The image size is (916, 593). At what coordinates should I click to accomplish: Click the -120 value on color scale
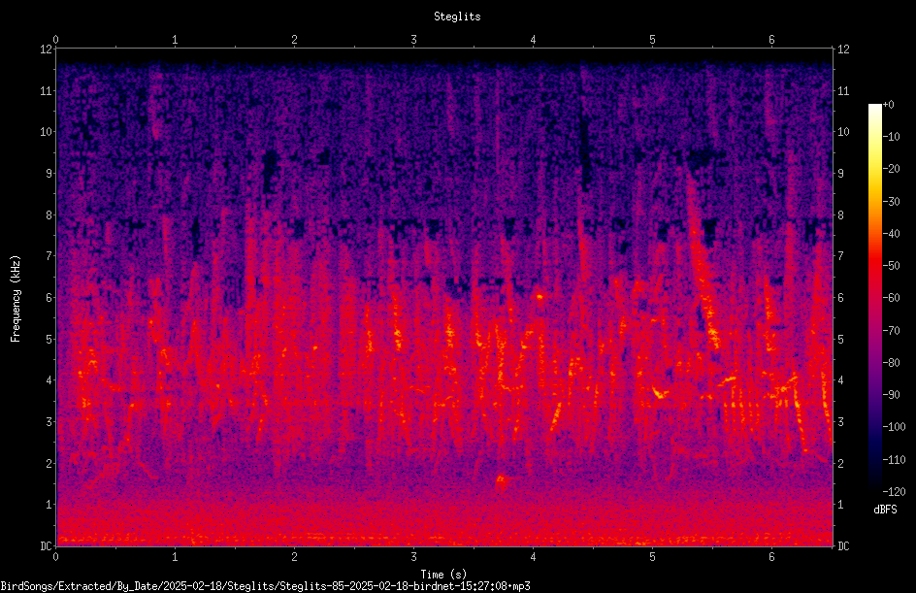point(894,491)
